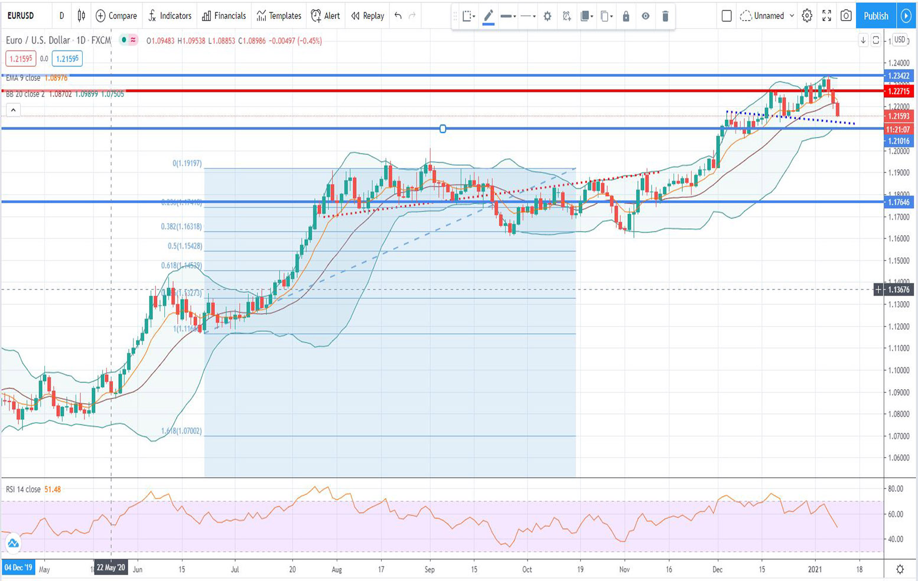Lock the selected drawing

(x=626, y=17)
